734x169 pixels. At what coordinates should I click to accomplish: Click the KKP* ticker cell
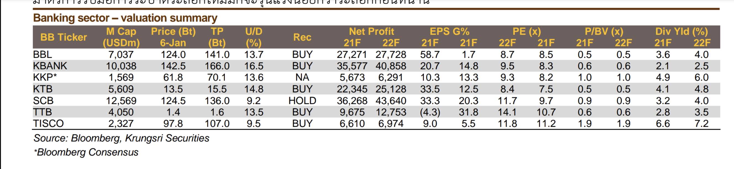(x=45, y=78)
